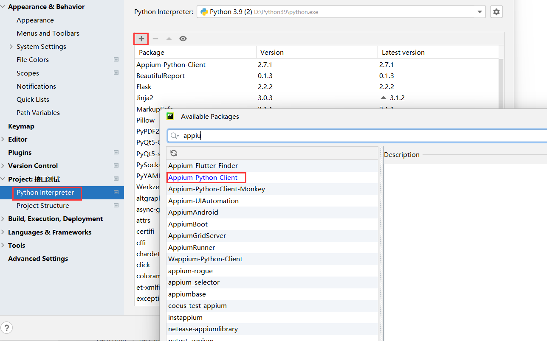547x341 pixels.
Task: Select AppiumBoot package
Action: pos(272,224)
